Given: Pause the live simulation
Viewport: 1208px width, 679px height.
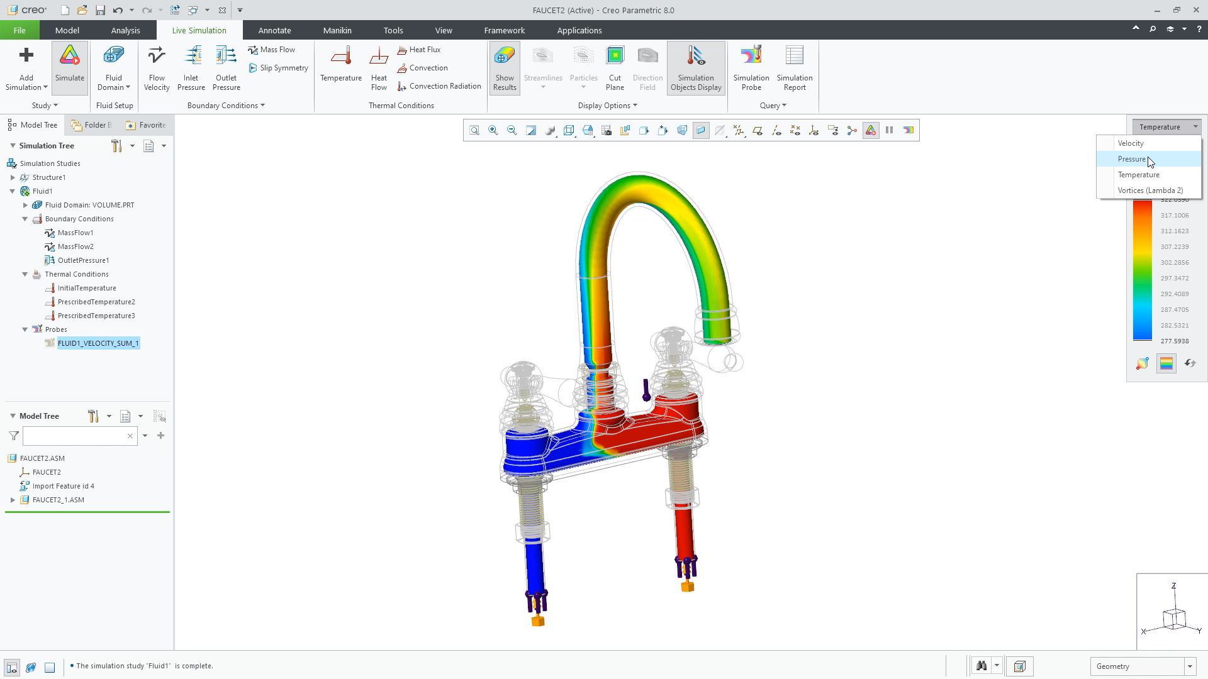Looking at the screenshot, I should (x=889, y=130).
